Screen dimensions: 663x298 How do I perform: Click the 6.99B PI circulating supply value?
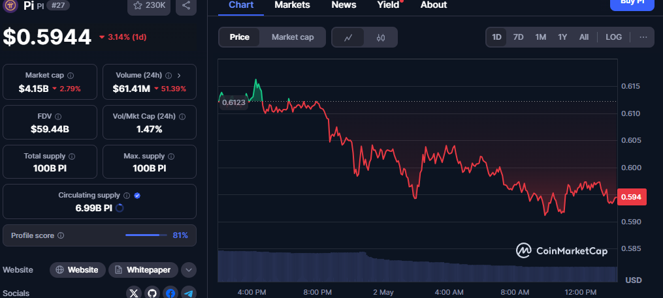tap(94, 208)
